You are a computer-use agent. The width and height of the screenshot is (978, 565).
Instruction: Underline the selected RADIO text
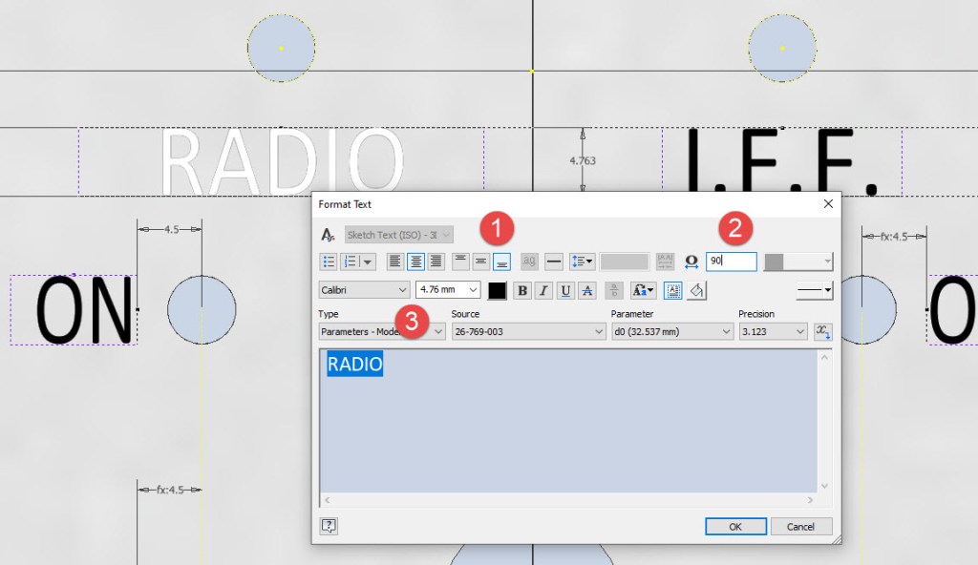pyautogui.click(x=564, y=290)
